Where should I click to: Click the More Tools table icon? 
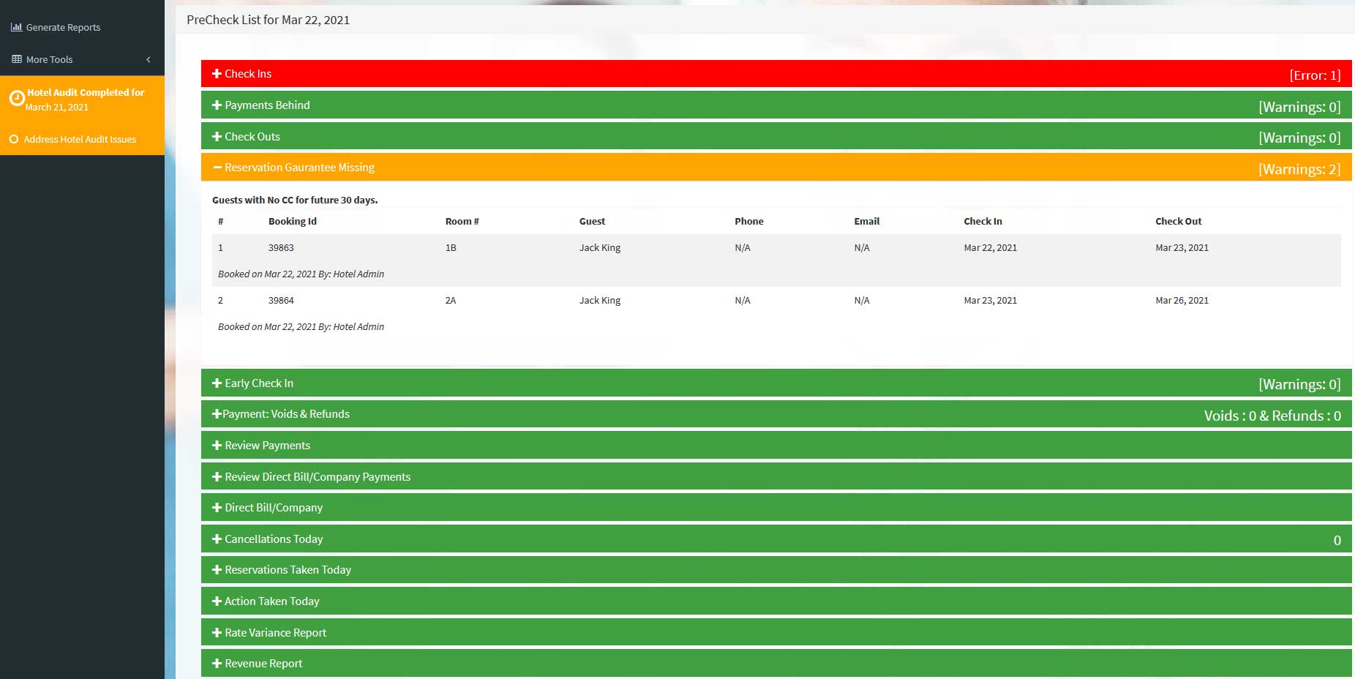pos(16,59)
